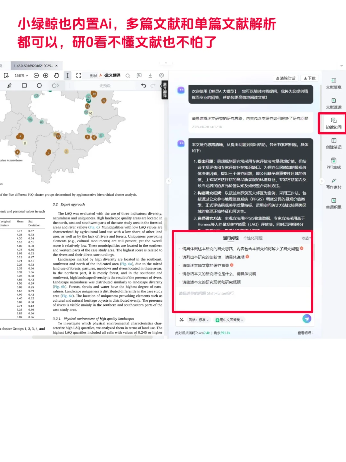Open 边读边问 read-and-ask sidebar item
This screenshot has width=346, height=462.
[x=334, y=124]
